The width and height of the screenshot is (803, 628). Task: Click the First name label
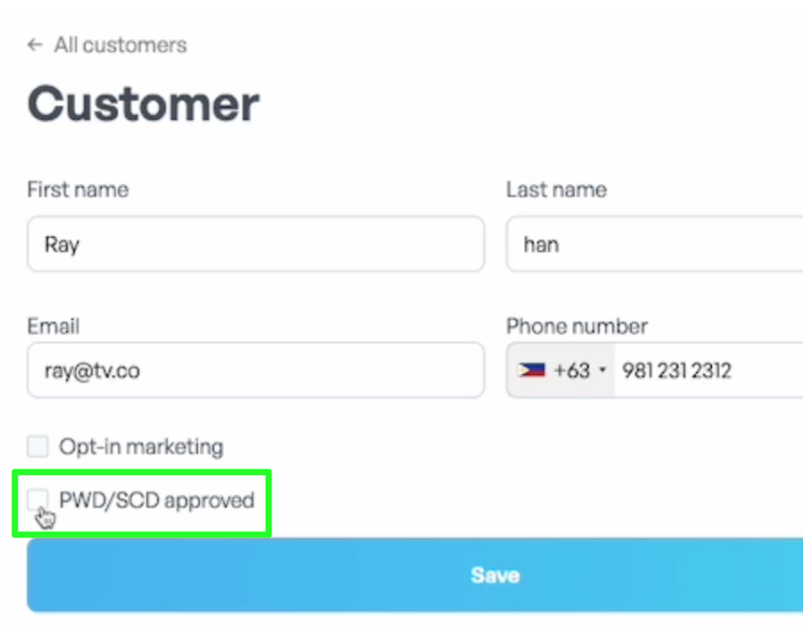[x=77, y=189]
